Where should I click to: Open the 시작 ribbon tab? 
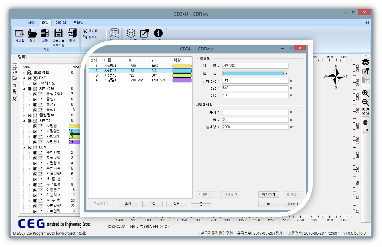point(31,22)
